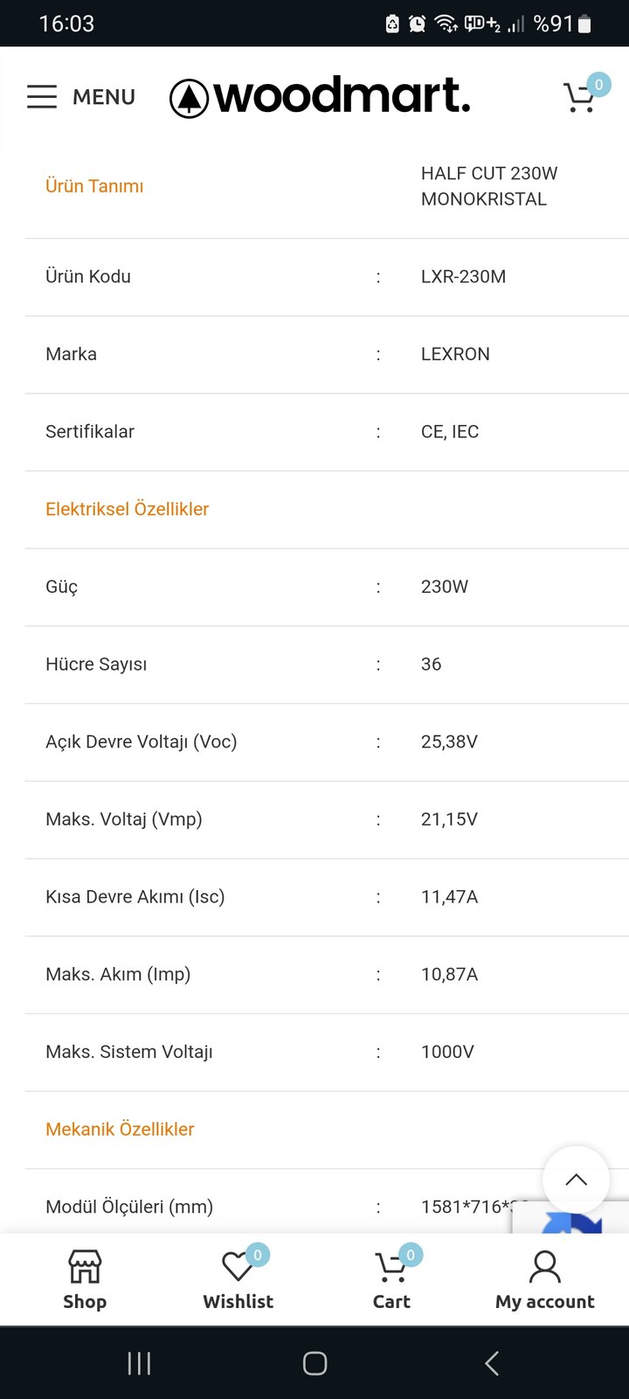Tap the Android recent apps button
The width and height of the screenshot is (629, 1399).
pos(139,1363)
